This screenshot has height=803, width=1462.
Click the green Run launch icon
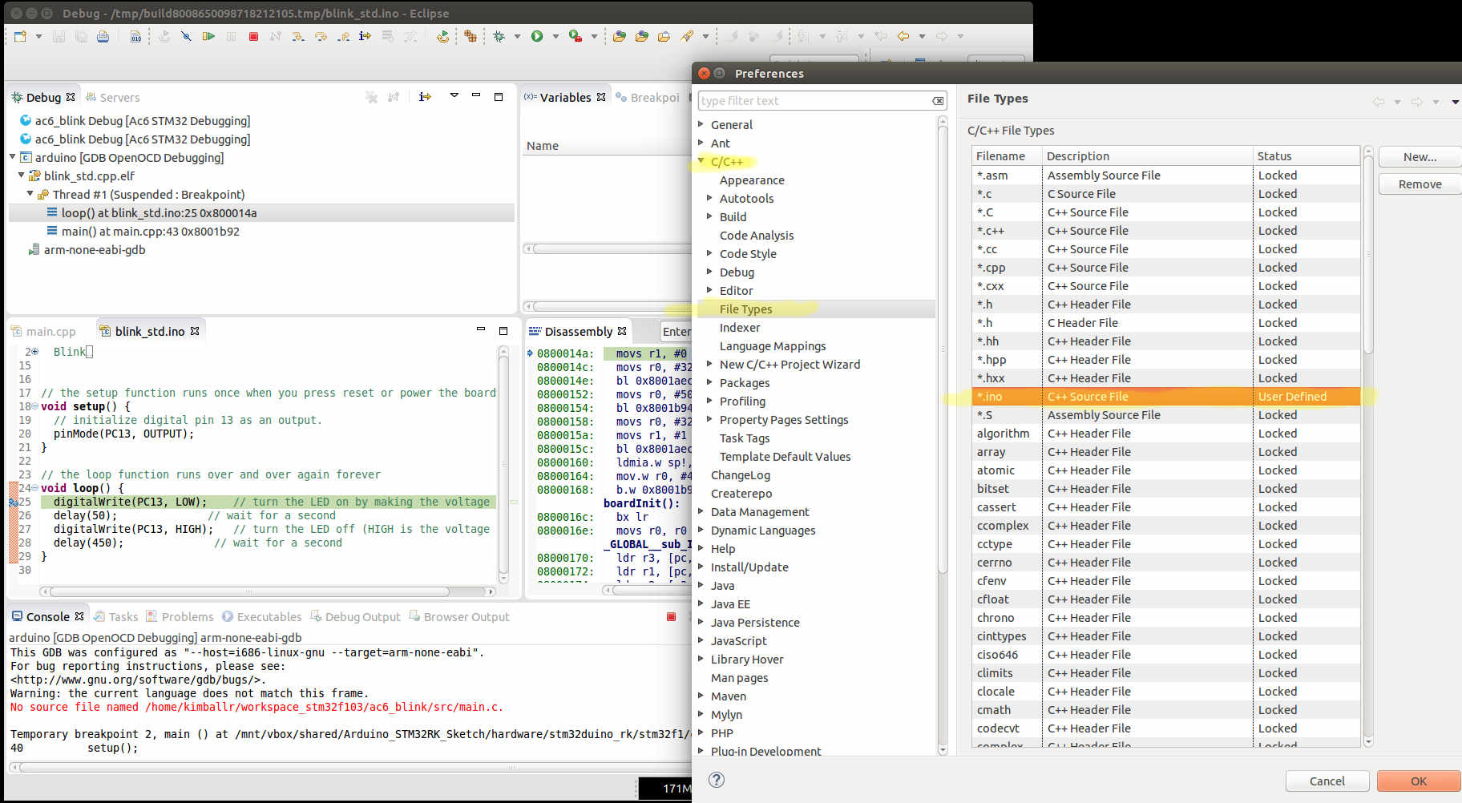(537, 36)
